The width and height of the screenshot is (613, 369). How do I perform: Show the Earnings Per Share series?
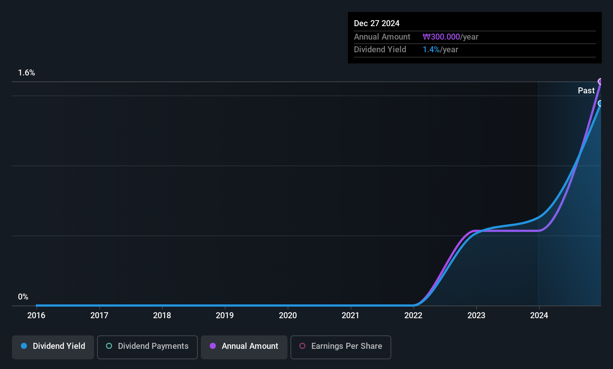tap(341, 347)
